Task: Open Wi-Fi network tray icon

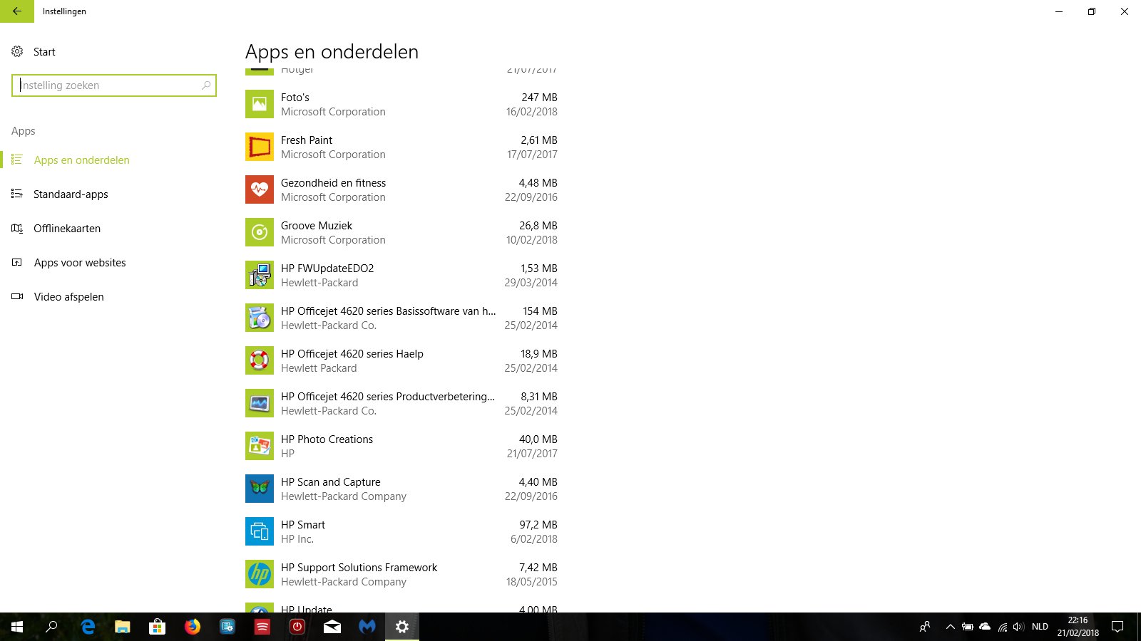Action: tap(1002, 627)
